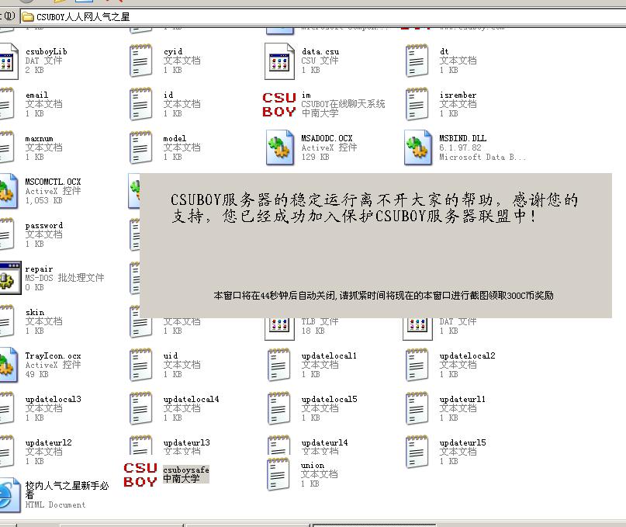
Task: Click the folder icon in the address bar
Action: (28, 17)
